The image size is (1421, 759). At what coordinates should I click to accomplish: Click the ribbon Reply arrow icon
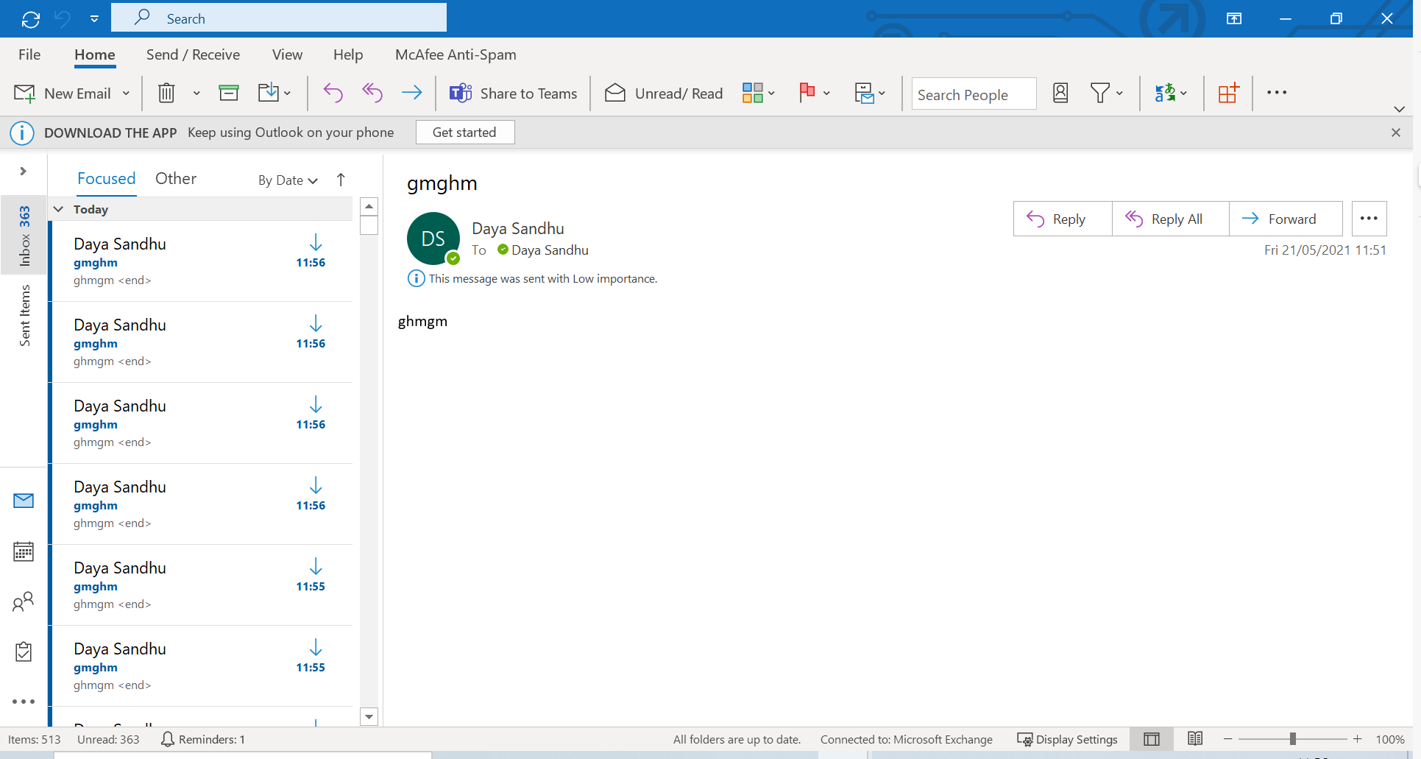[x=333, y=93]
